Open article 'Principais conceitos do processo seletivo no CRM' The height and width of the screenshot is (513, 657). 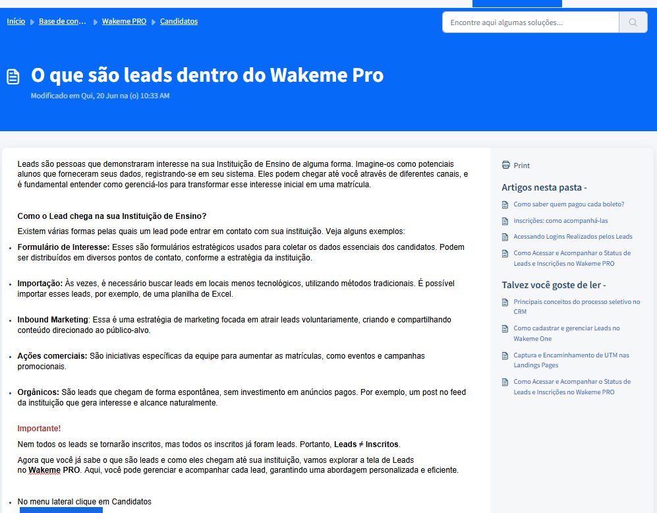(x=577, y=307)
